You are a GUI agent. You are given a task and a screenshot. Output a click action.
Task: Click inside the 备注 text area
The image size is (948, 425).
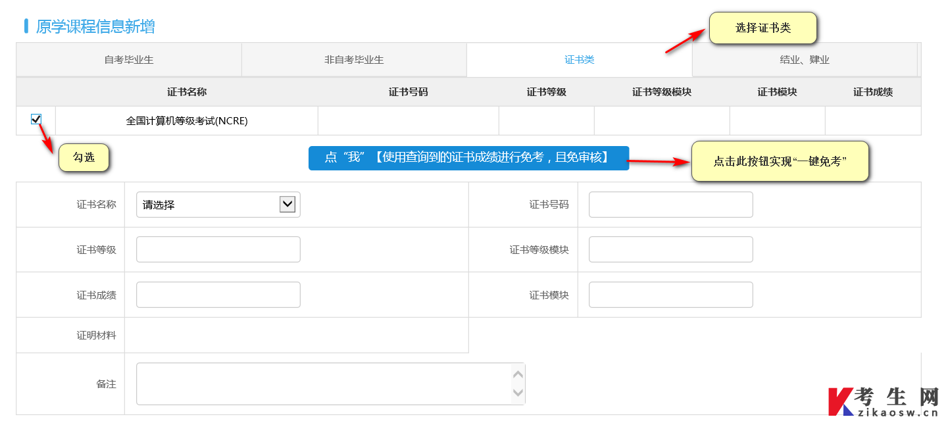pos(324,384)
